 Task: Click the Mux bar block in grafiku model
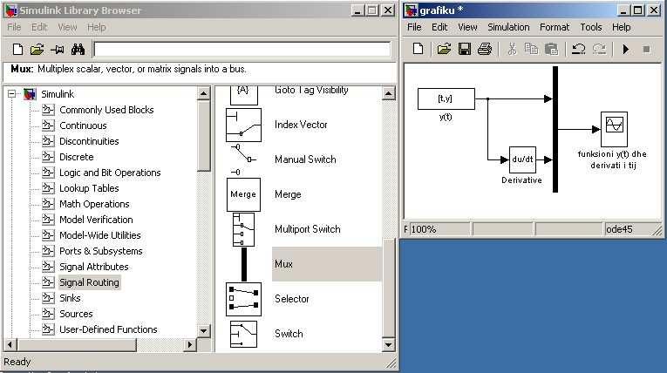click(x=555, y=129)
